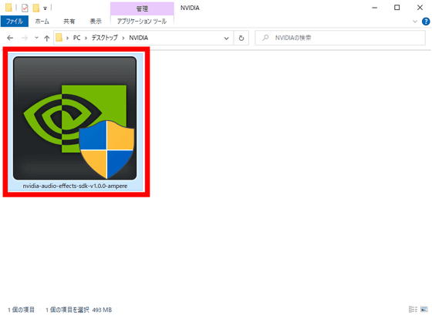Switch to details view icon in status bar
This screenshot has width=432, height=316.
coord(413,309)
